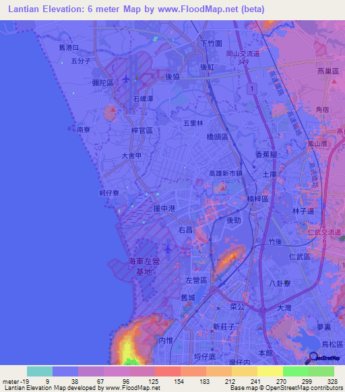
Task: Click the 鳥松區 district label
Action: [x=332, y=344]
